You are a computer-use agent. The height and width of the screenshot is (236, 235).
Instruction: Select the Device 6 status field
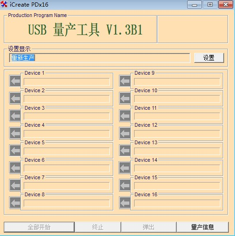click(x=67, y=168)
